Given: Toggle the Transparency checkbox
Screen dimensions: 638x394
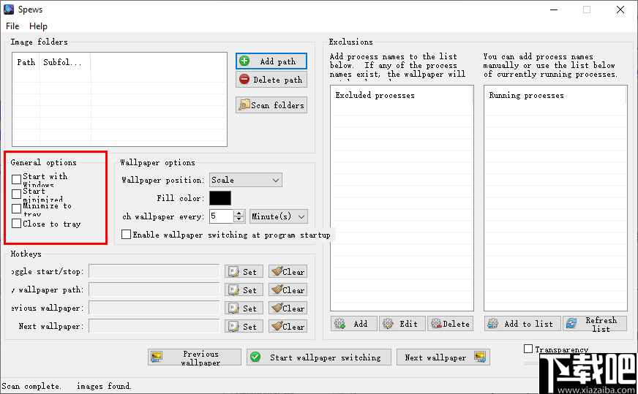Looking at the screenshot, I should click(x=528, y=349).
